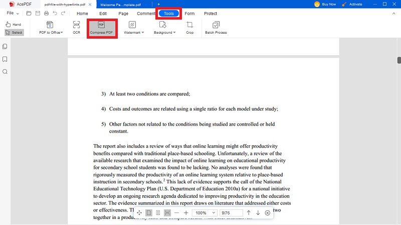
Task: Activate the Select tool
Action: tap(14, 33)
